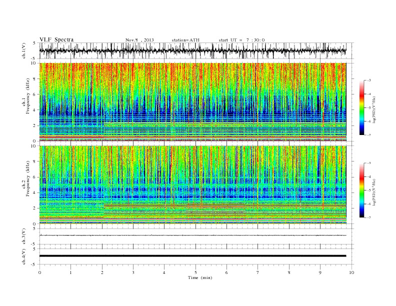396x306 pixels.
Task: Click the thick black ch.4 trace
Action: point(192,256)
